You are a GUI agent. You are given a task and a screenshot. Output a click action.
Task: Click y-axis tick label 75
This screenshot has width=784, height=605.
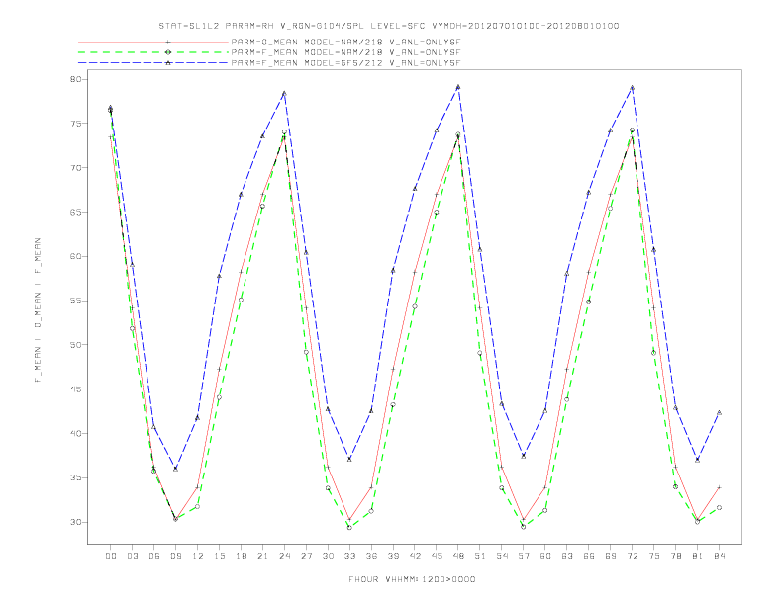pos(76,124)
